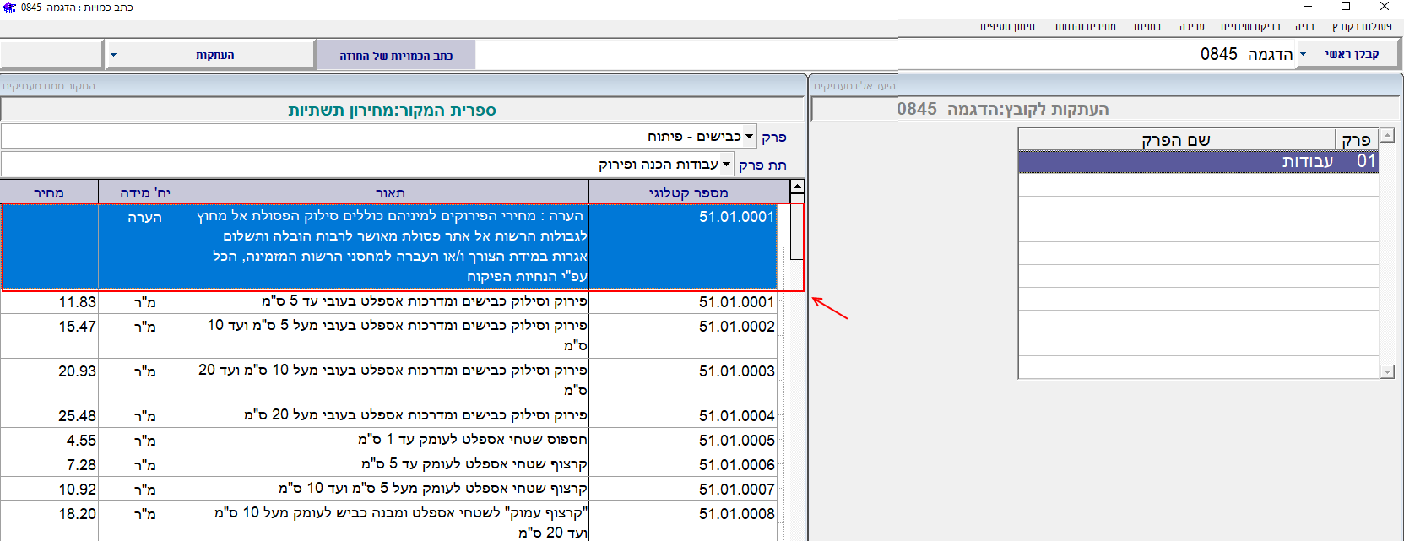Maximize the application window
Viewport: 1404px width, 541px height.
pos(1346,7)
